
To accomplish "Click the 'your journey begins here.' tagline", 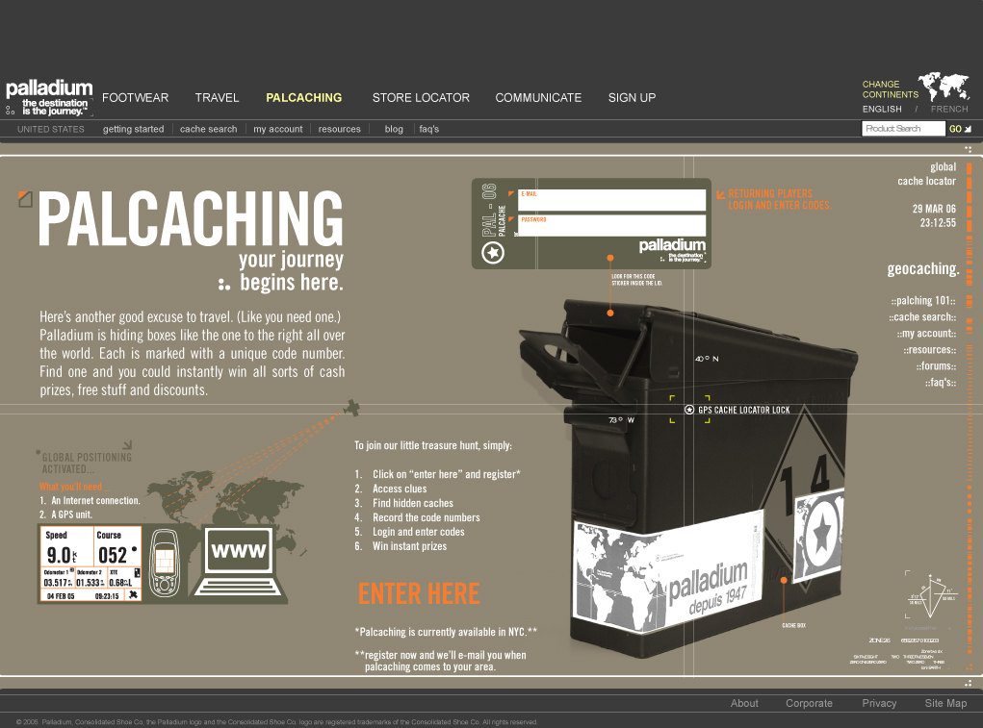I will pos(291,270).
